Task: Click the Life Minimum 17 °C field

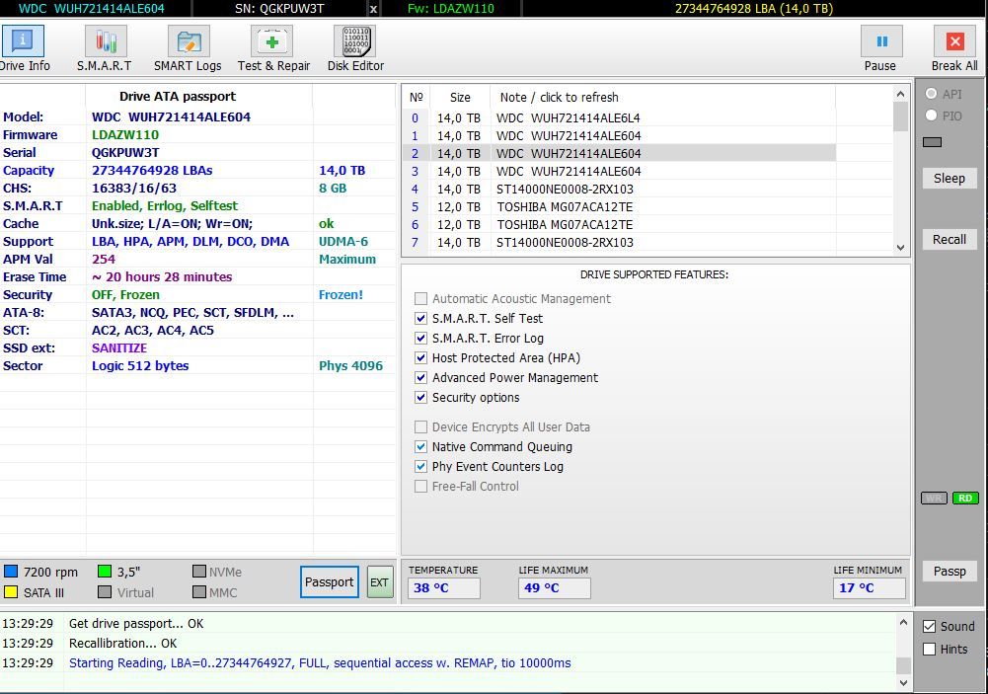Action: click(869, 587)
